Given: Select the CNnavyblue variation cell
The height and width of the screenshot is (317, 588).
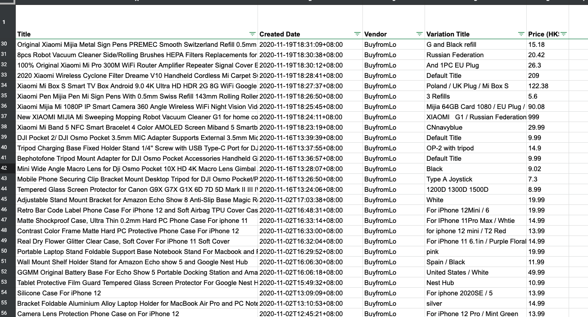Looking at the screenshot, I should pyautogui.click(x=475, y=127).
